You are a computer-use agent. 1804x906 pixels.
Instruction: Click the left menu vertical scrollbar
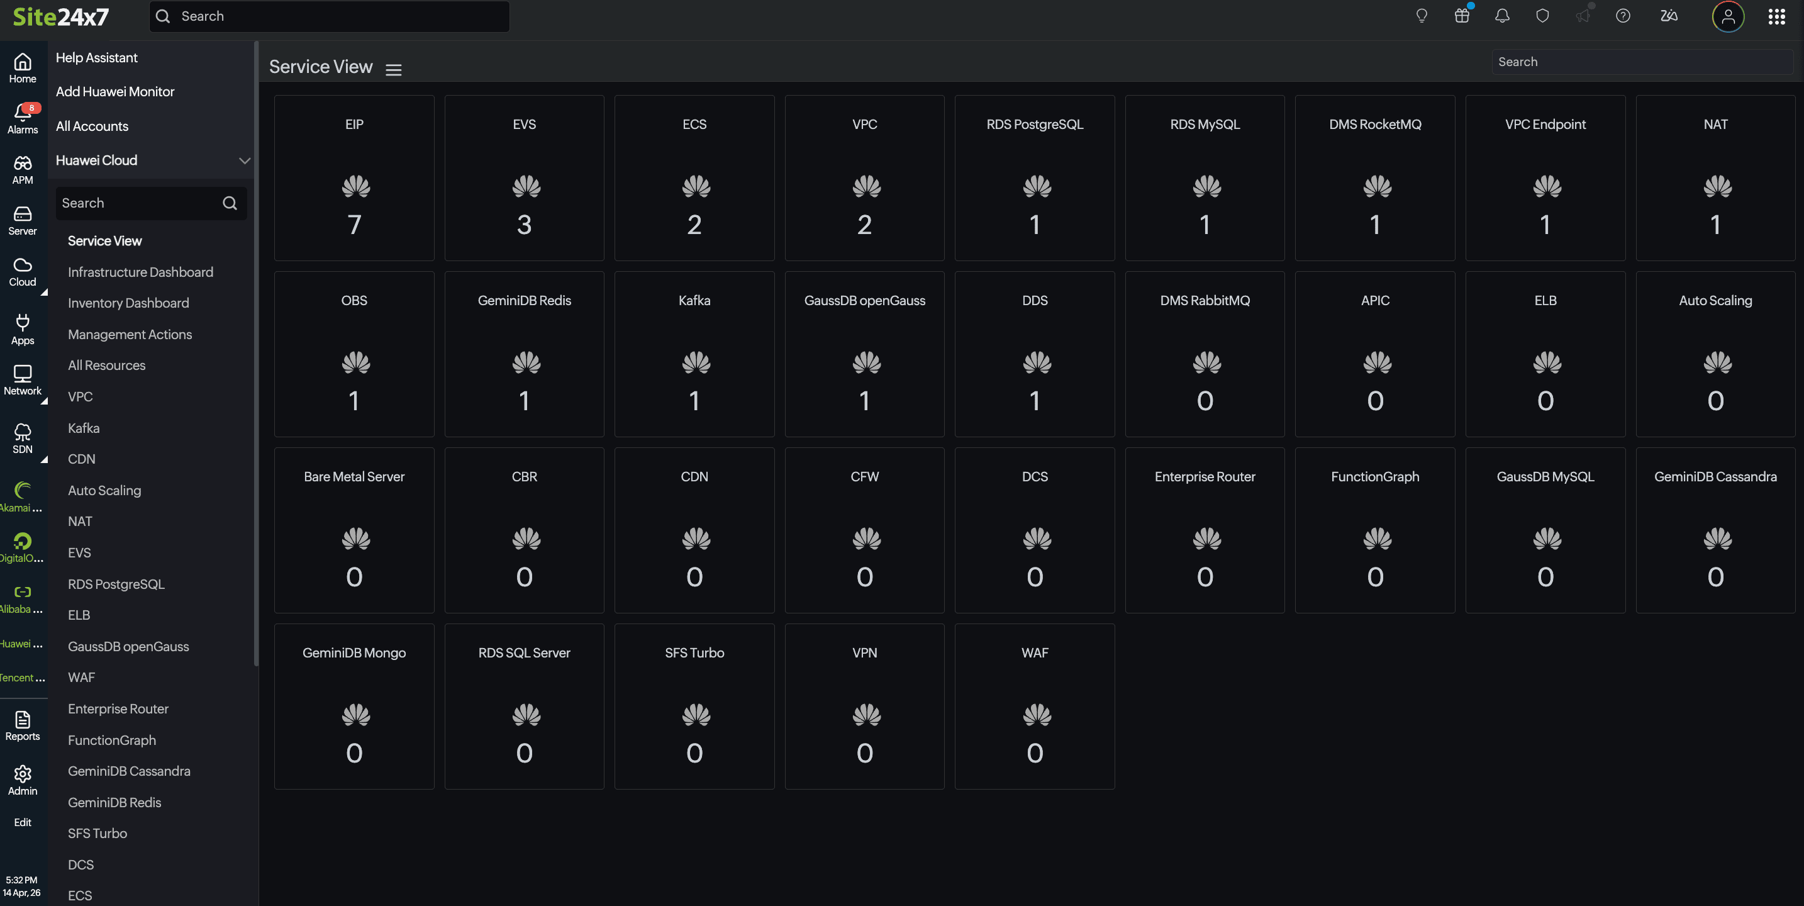[x=256, y=350]
